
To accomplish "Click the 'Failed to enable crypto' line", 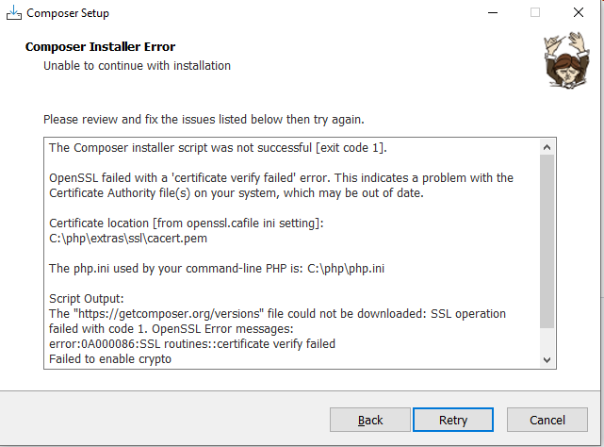I will [x=110, y=358].
